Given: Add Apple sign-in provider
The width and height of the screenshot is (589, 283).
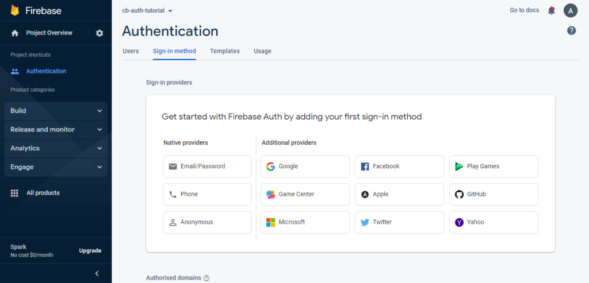Looking at the screenshot, I should pyautogui.click(x=399, y=194).
